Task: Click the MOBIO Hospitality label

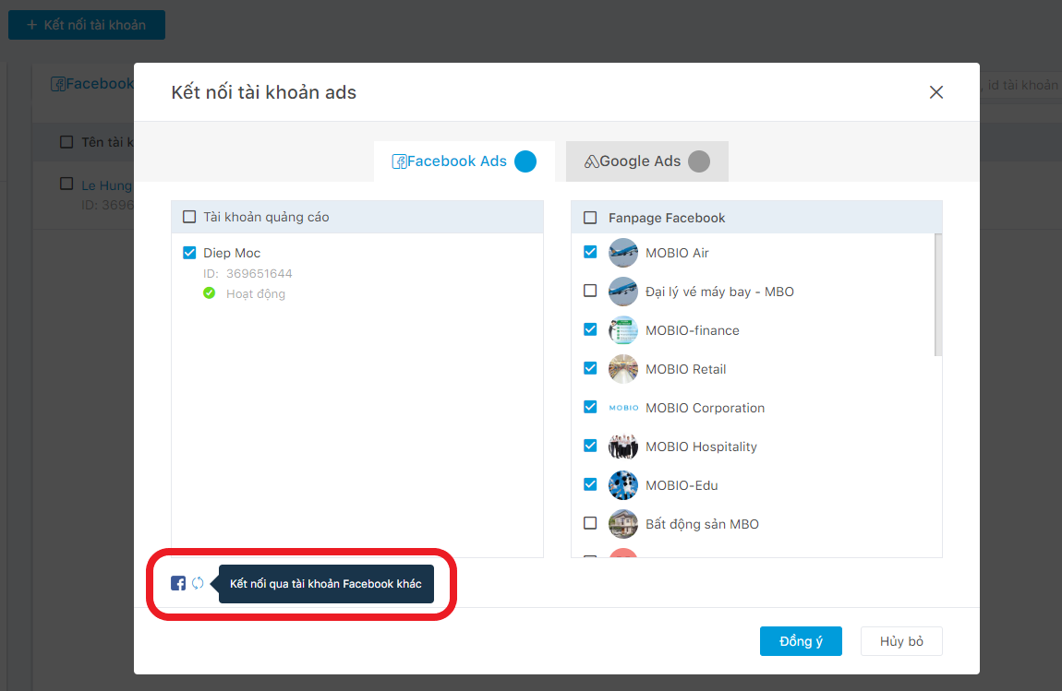Action: [x=701, y=447]
